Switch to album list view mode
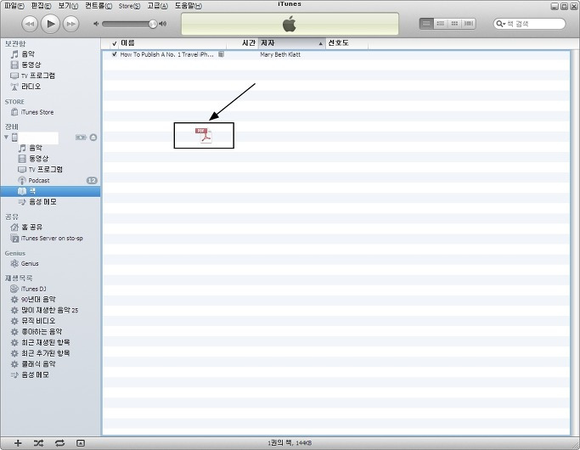 pyautogui.click(x=440, y=24)
